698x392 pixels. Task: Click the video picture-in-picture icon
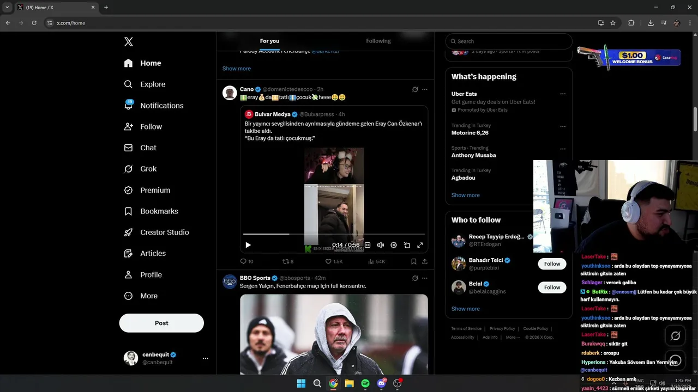tap(407, 245)
